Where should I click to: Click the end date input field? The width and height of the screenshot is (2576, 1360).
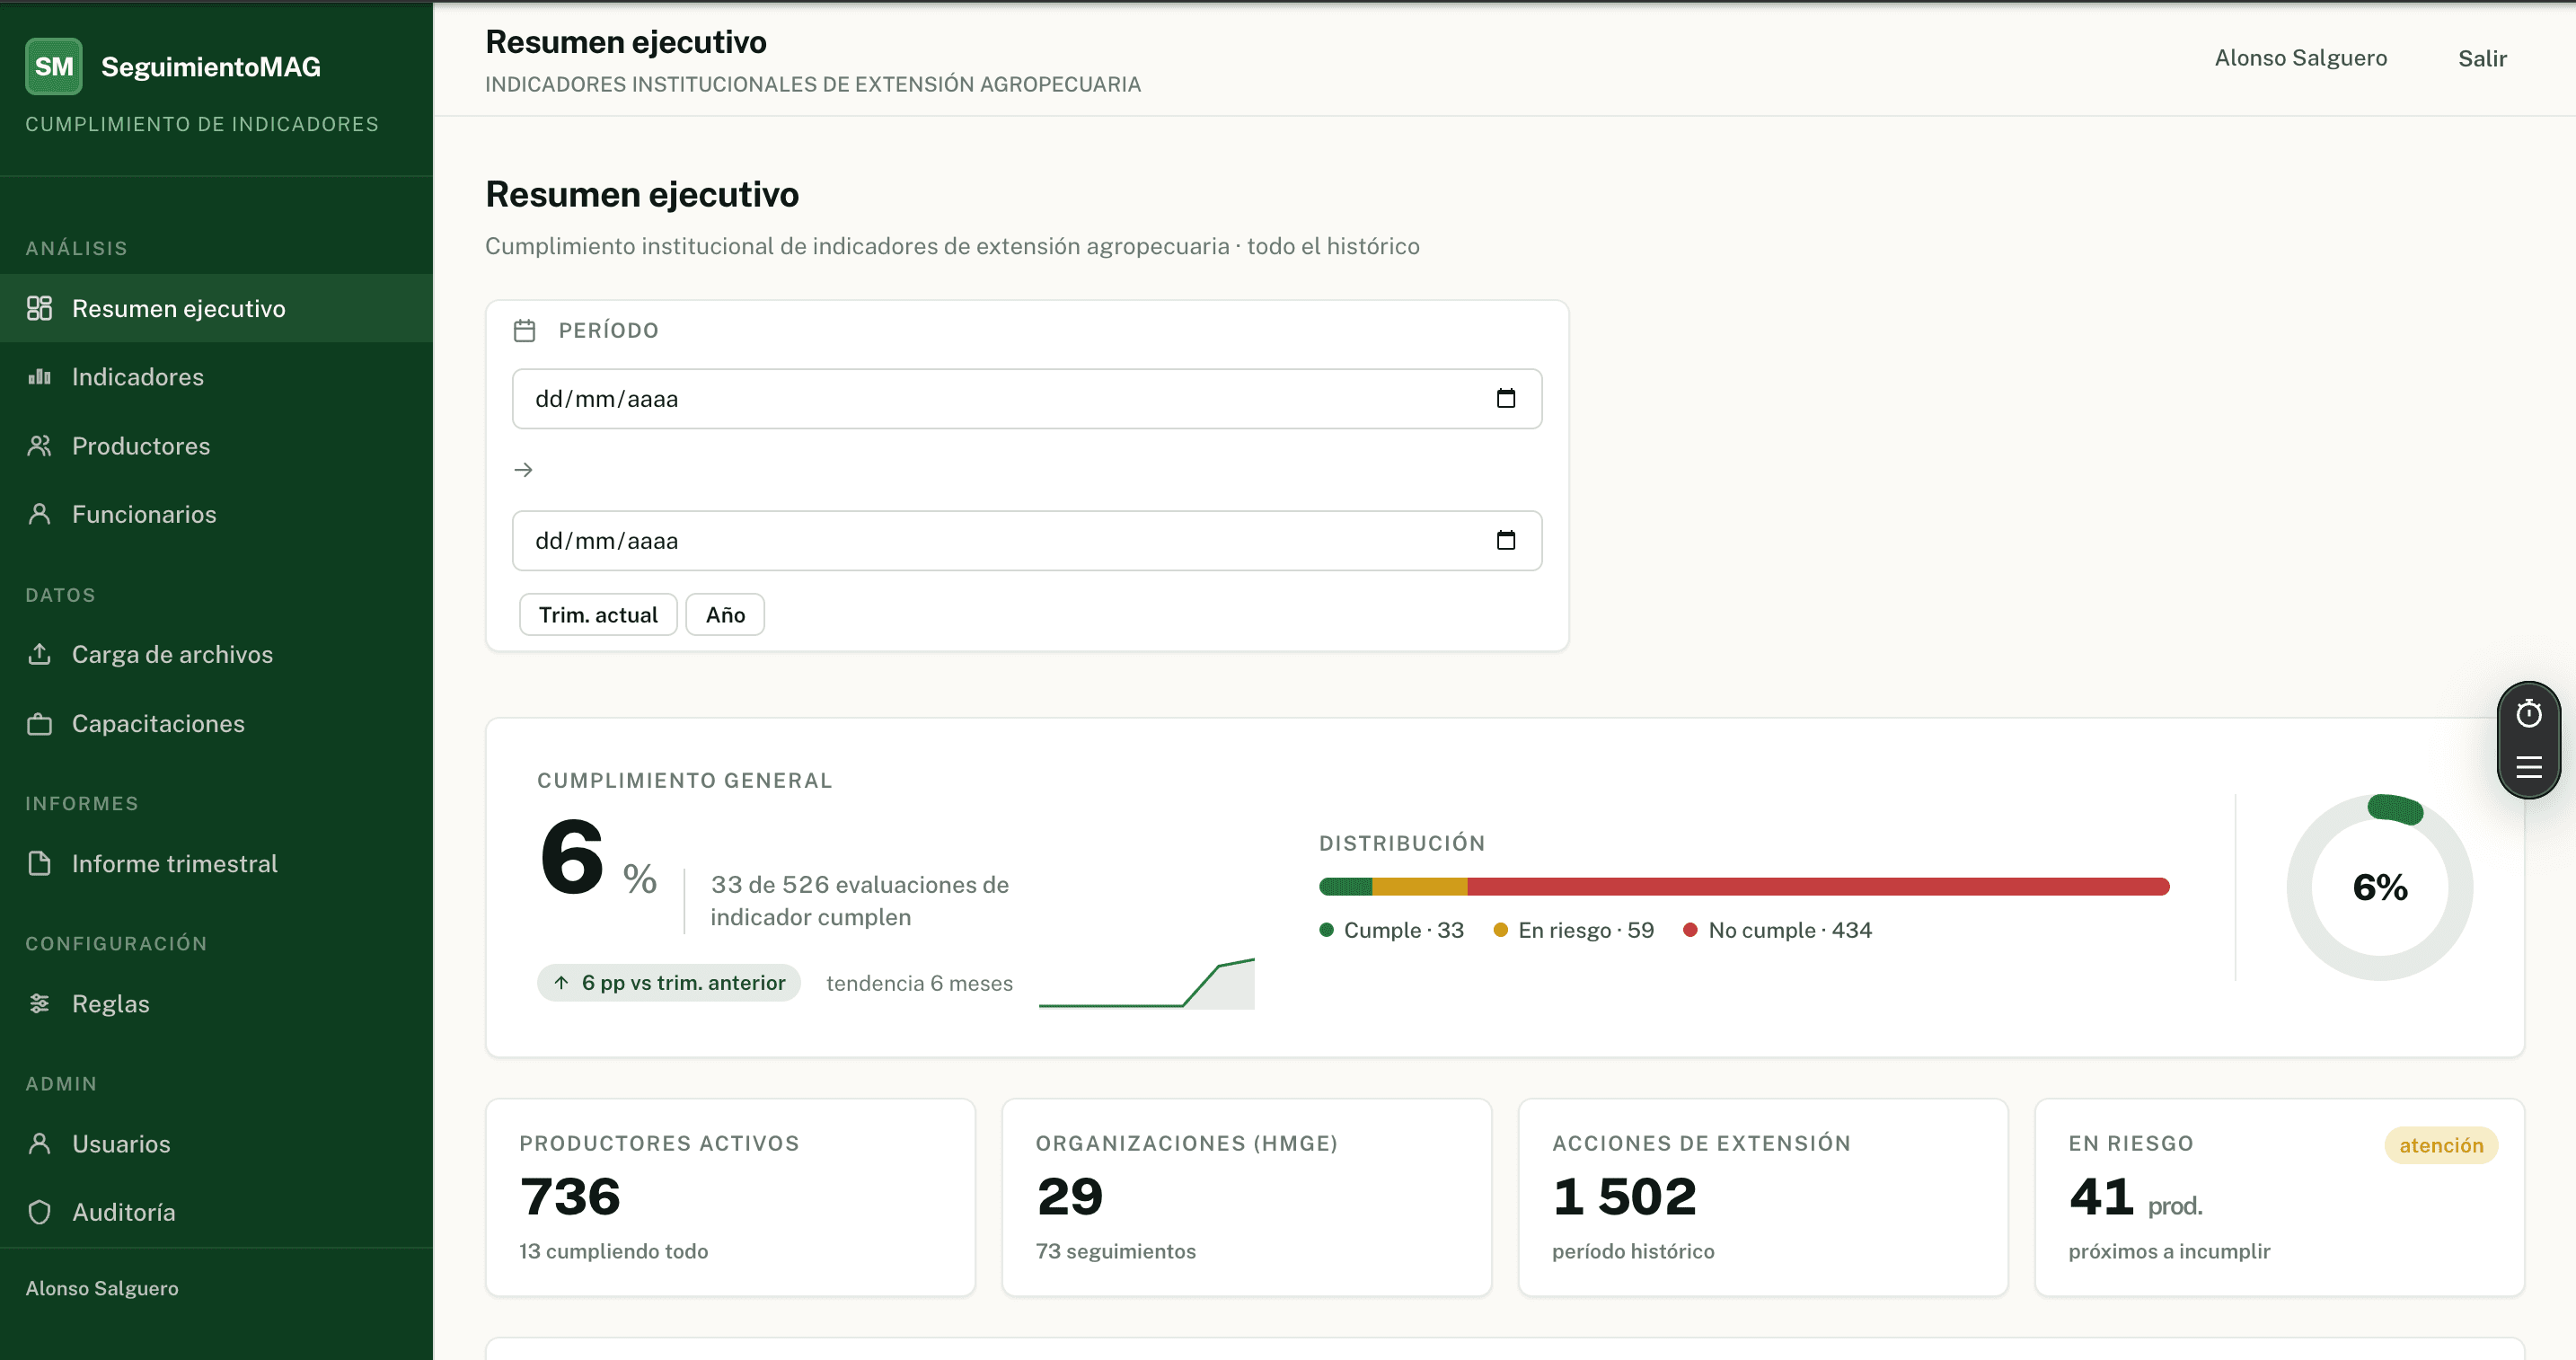pos(1027,540)
